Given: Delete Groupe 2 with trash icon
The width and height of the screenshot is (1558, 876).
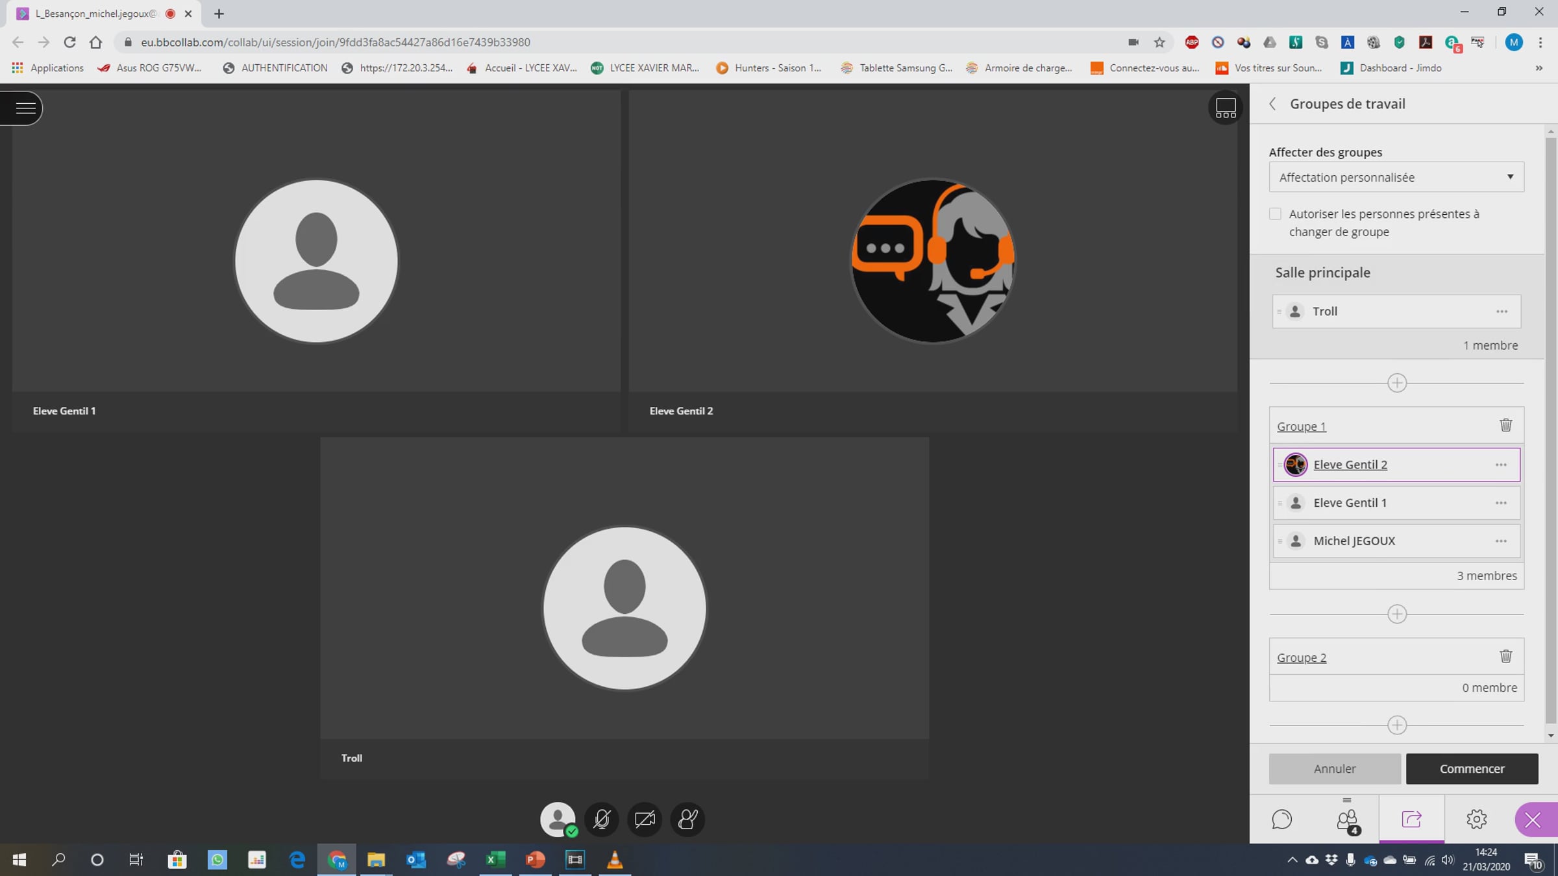Looking at the screenshot, I should (1505, 656).
